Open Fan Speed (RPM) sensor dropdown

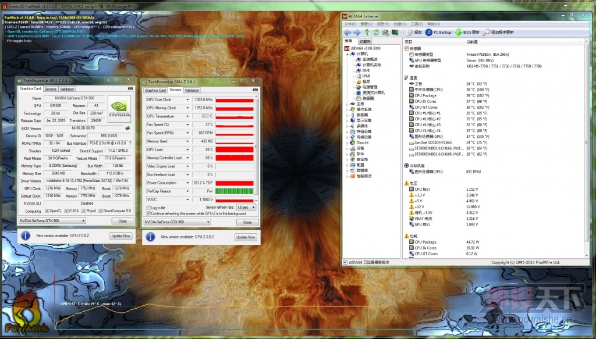[187, 133]
